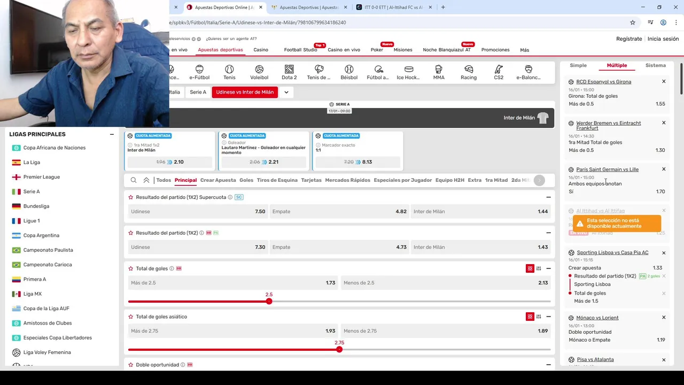The width and height of the screenshot is (684, 385).
Task: Click the Regístrate link
Action: click(629, 39)
